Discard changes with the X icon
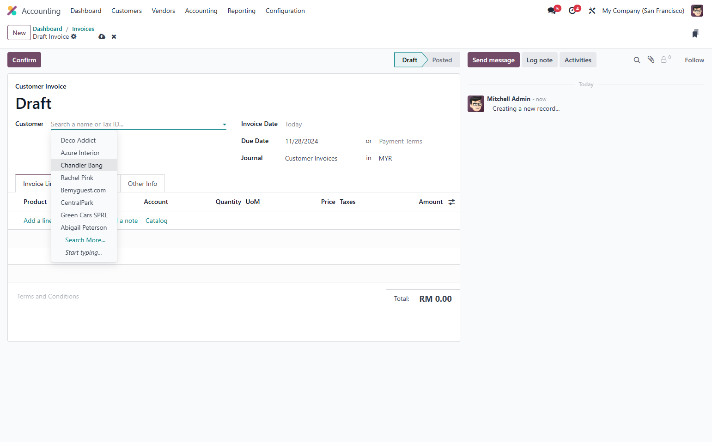712x442 pixels. (114, 36)
